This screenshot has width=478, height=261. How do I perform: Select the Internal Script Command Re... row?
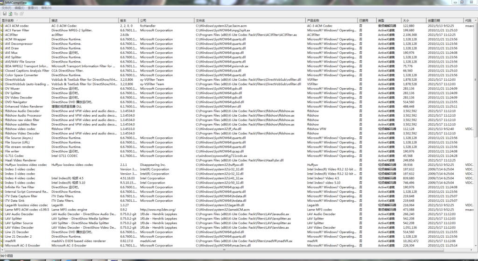pyautogui.click(x=237, y=192)
